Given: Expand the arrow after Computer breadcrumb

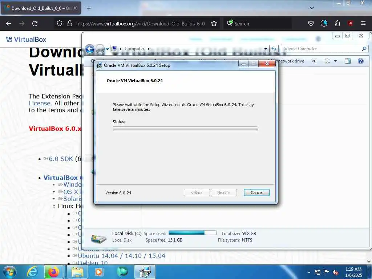Looking at the screenshot, I should pyautogui.click(x=149, y=49).
